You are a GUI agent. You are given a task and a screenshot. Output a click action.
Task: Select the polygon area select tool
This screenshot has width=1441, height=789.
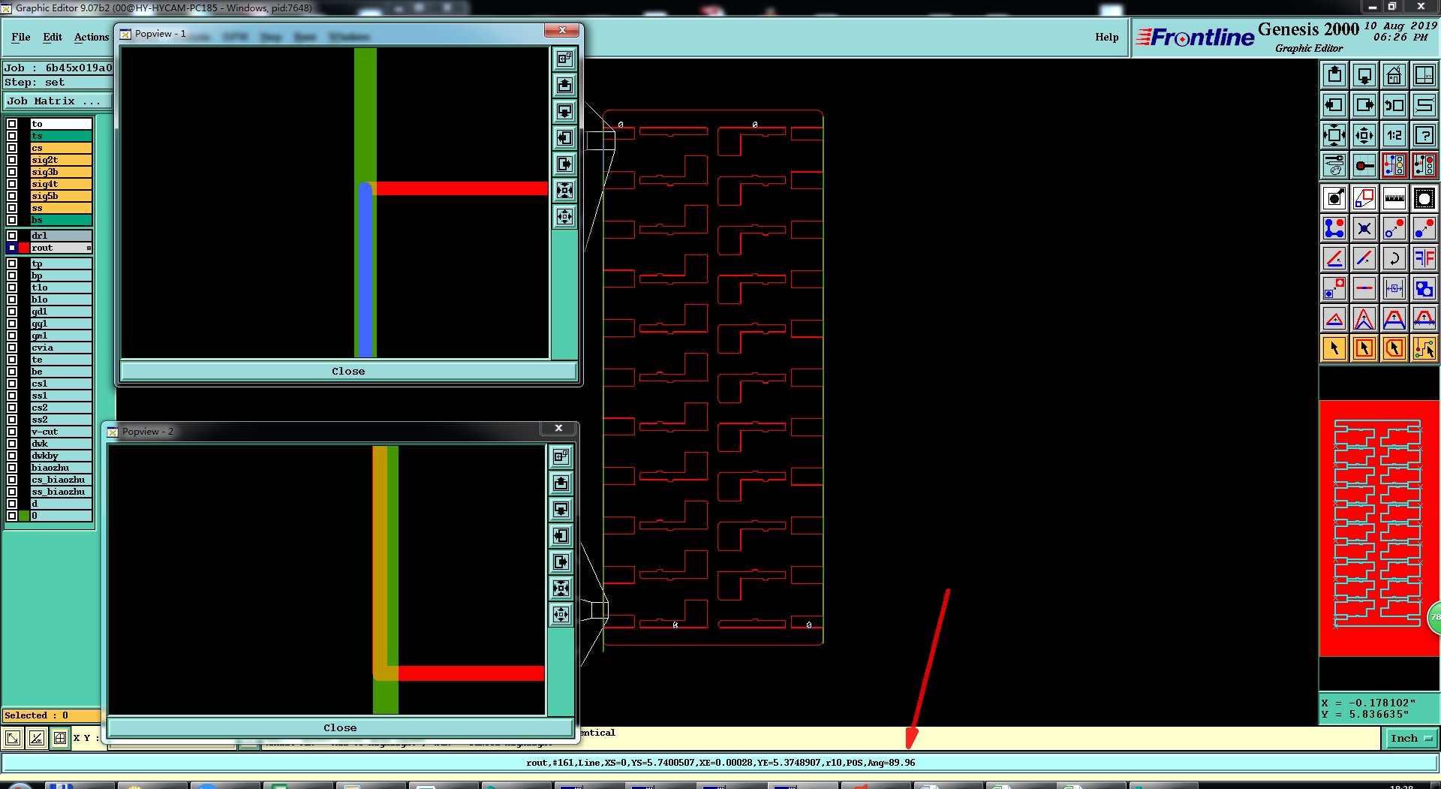pyautogui.click(x=1394, y=348)
